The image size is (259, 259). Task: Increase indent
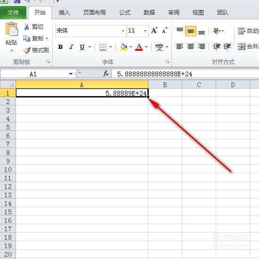click(x=227, y=47)
